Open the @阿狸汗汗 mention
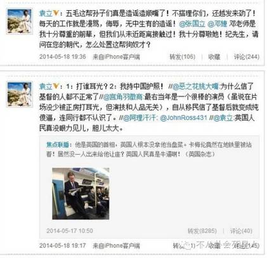 (x=140, y=117)
